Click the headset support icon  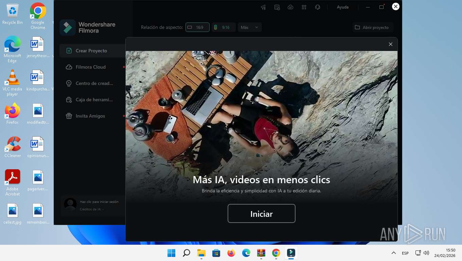pyautogui.click(x=318, y=7)
